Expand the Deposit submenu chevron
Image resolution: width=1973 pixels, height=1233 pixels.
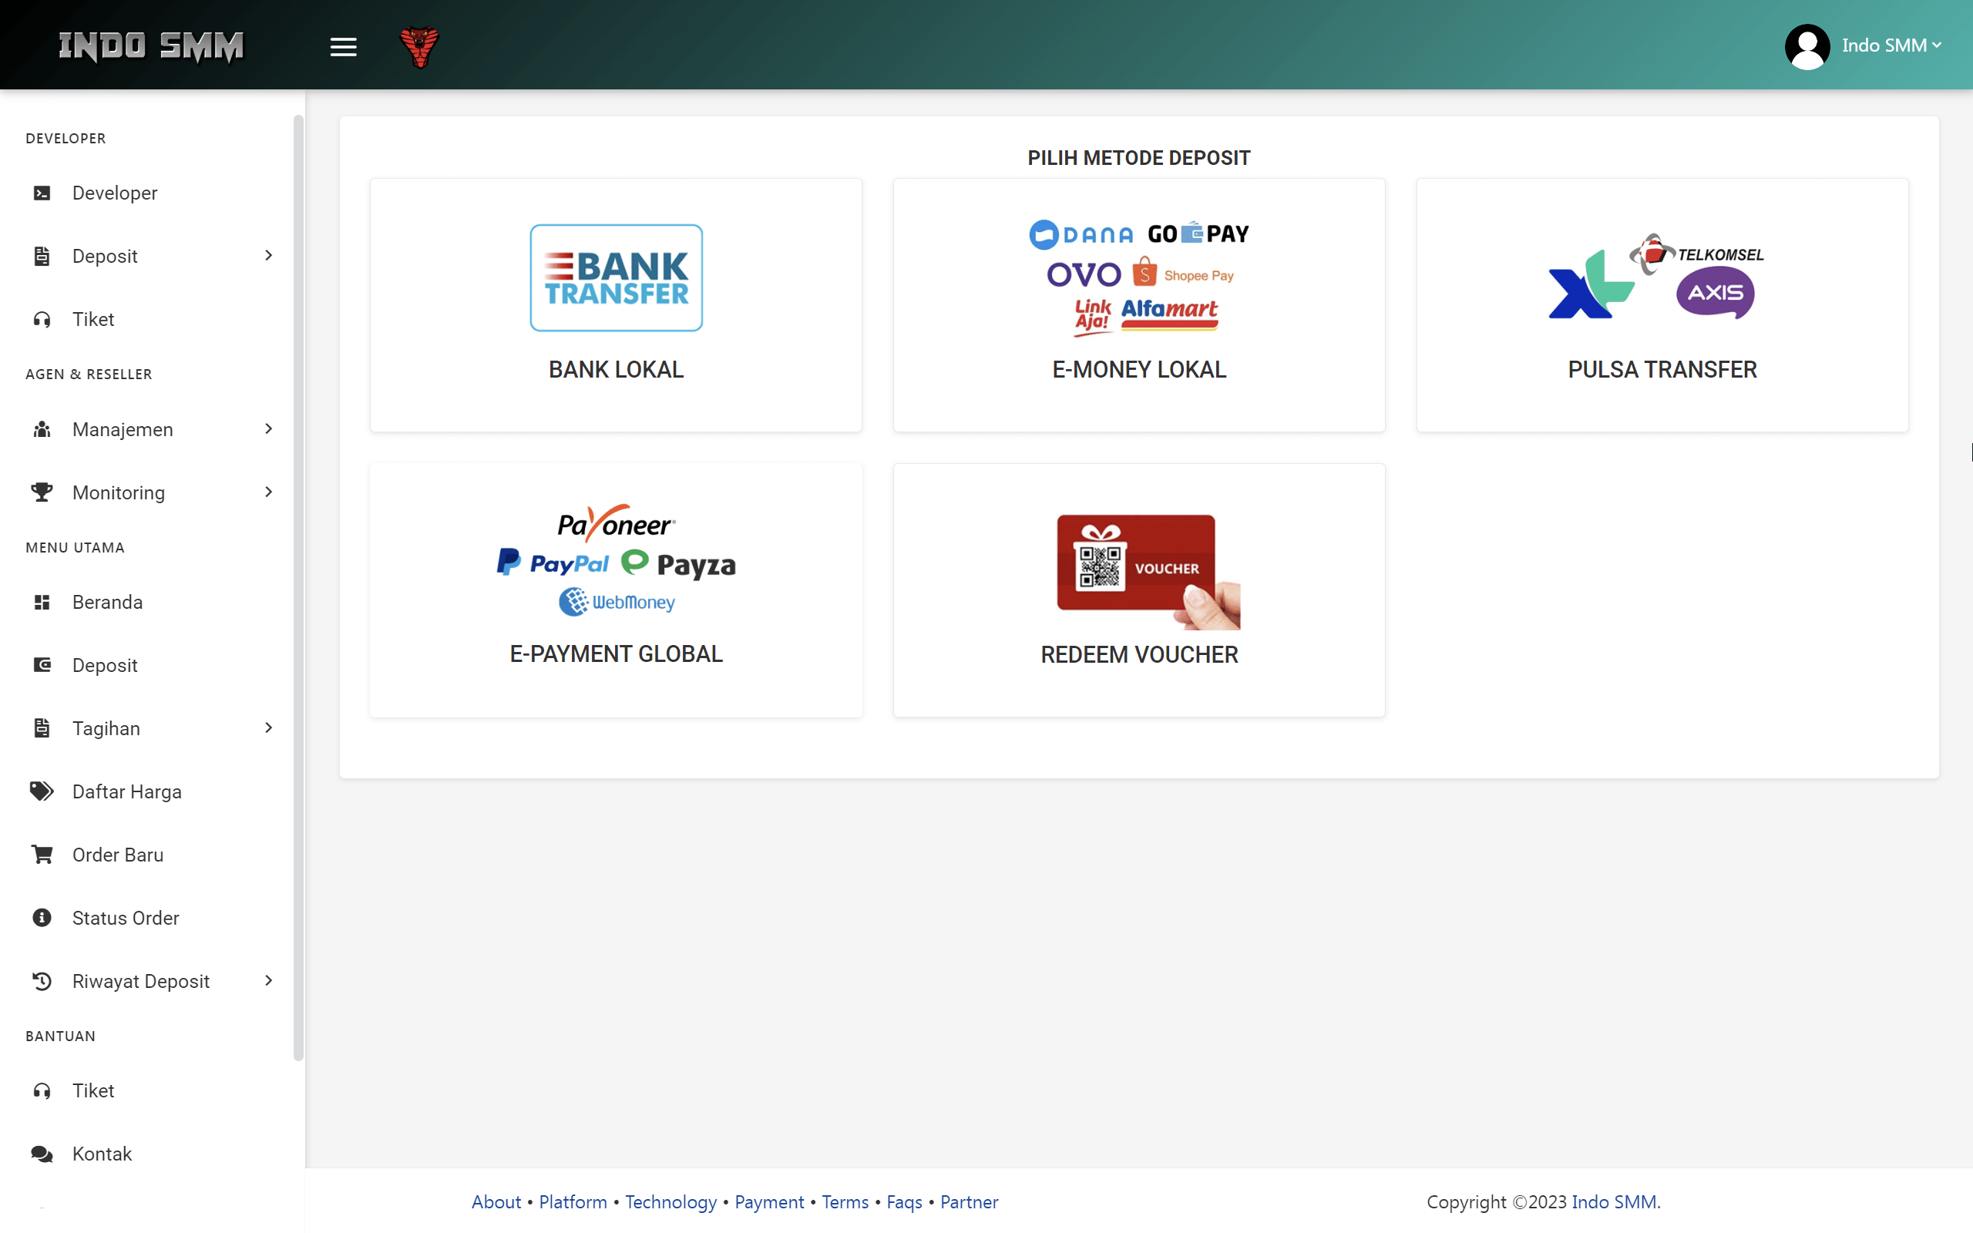tap(268, 255)
